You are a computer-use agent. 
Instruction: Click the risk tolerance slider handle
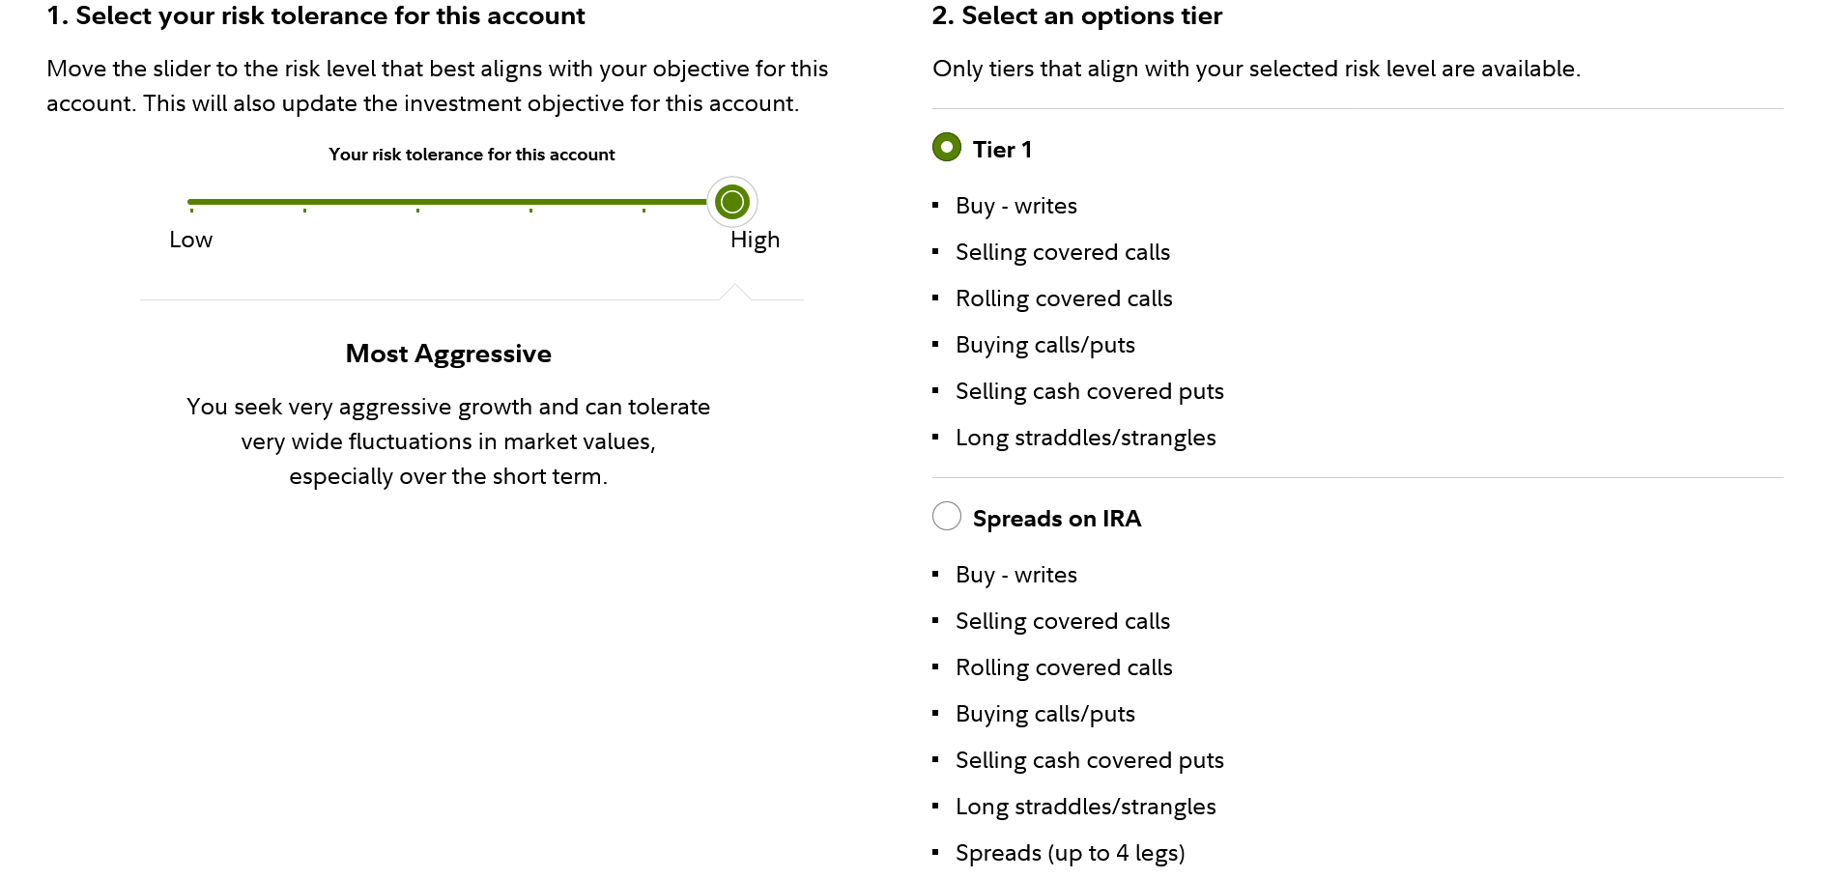(x=732, y=202)
